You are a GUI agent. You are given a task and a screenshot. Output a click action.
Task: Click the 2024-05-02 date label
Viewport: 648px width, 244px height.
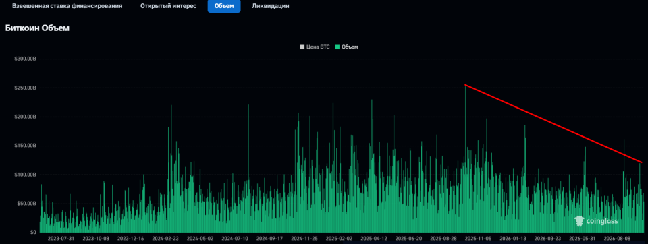[x=200, y=239]
